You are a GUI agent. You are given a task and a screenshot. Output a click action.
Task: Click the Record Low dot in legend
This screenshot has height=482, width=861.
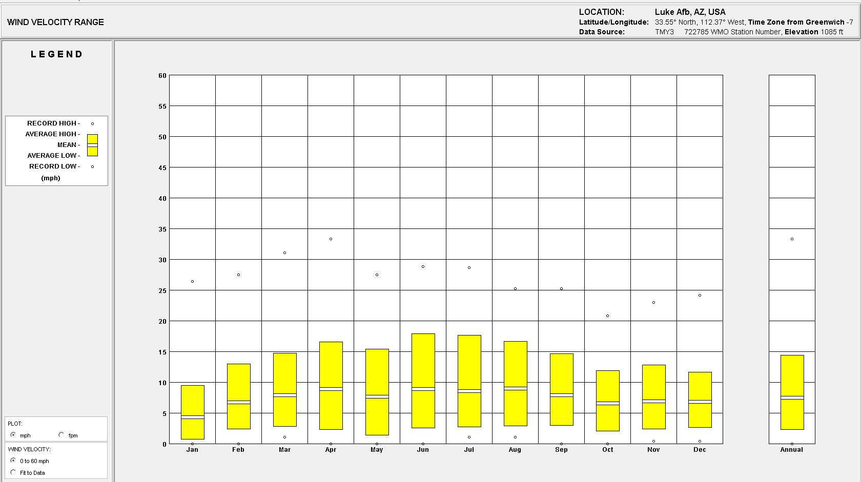point(92,166)
